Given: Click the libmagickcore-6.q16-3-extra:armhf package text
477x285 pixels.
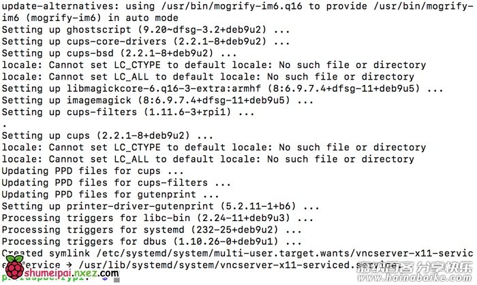Looking at the screenshot, I should (164, 88).
